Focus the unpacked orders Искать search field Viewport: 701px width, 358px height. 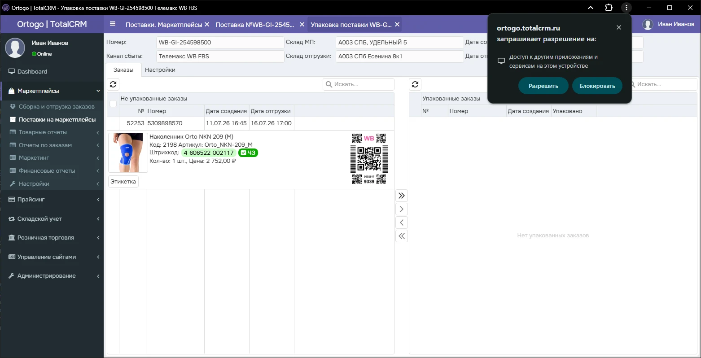click(x=359, y=84)
